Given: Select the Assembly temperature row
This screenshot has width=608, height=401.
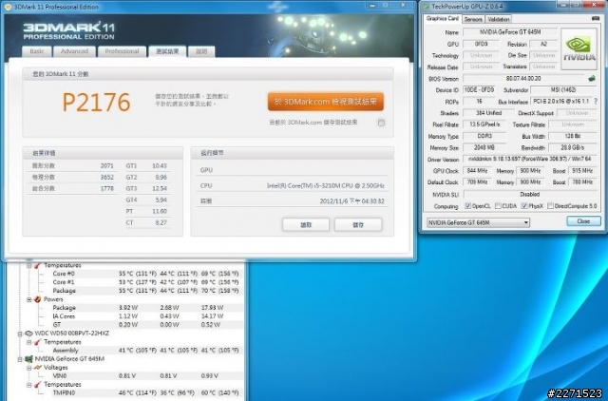Looking at the screenshot, I should 145,351.
